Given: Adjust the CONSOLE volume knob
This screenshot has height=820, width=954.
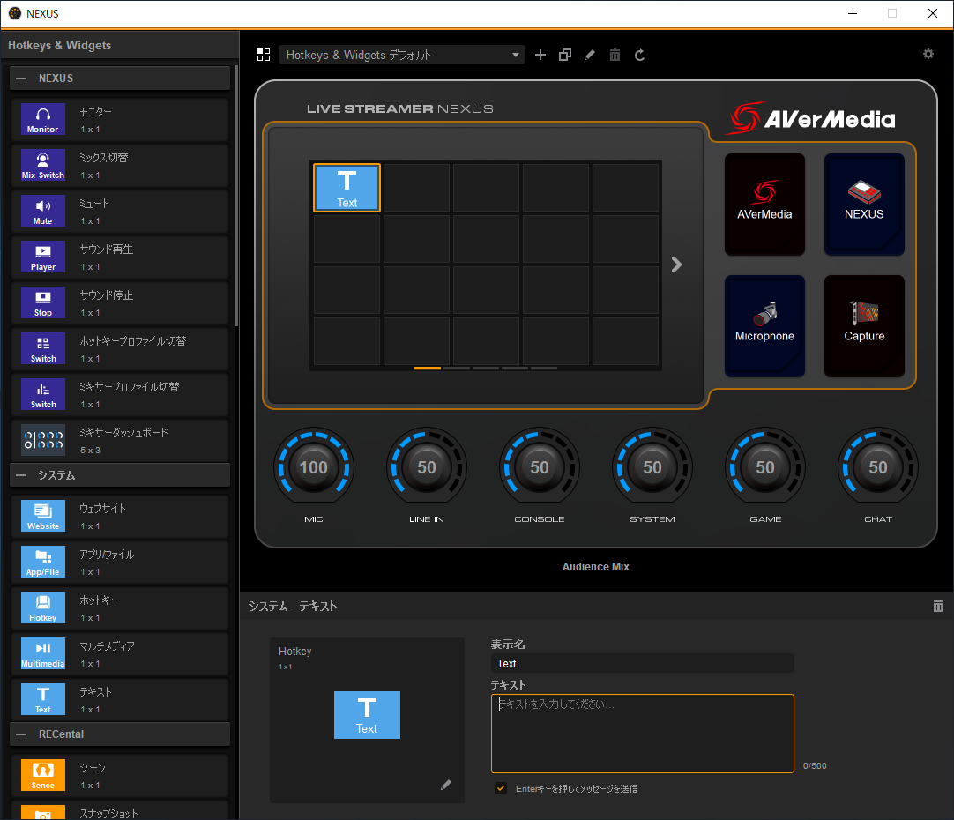Looking at the screenshot, I should pyautogui.click(x=540, y=467).
